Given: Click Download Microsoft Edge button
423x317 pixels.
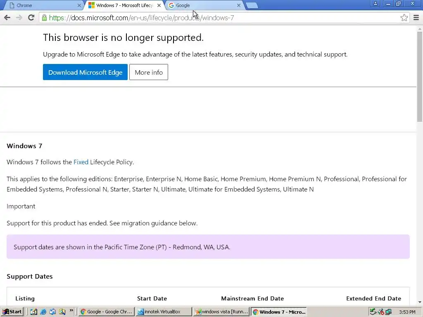Looking at the screenshot, I should [x=85, y=72].
